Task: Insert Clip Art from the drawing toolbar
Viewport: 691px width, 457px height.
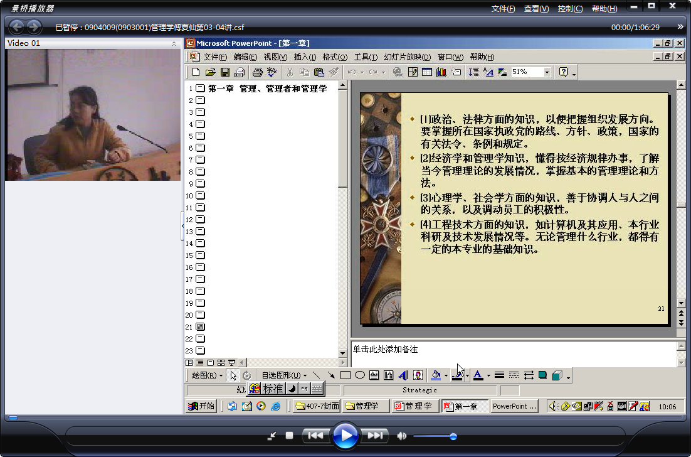Action: click(x=418, y=375)
